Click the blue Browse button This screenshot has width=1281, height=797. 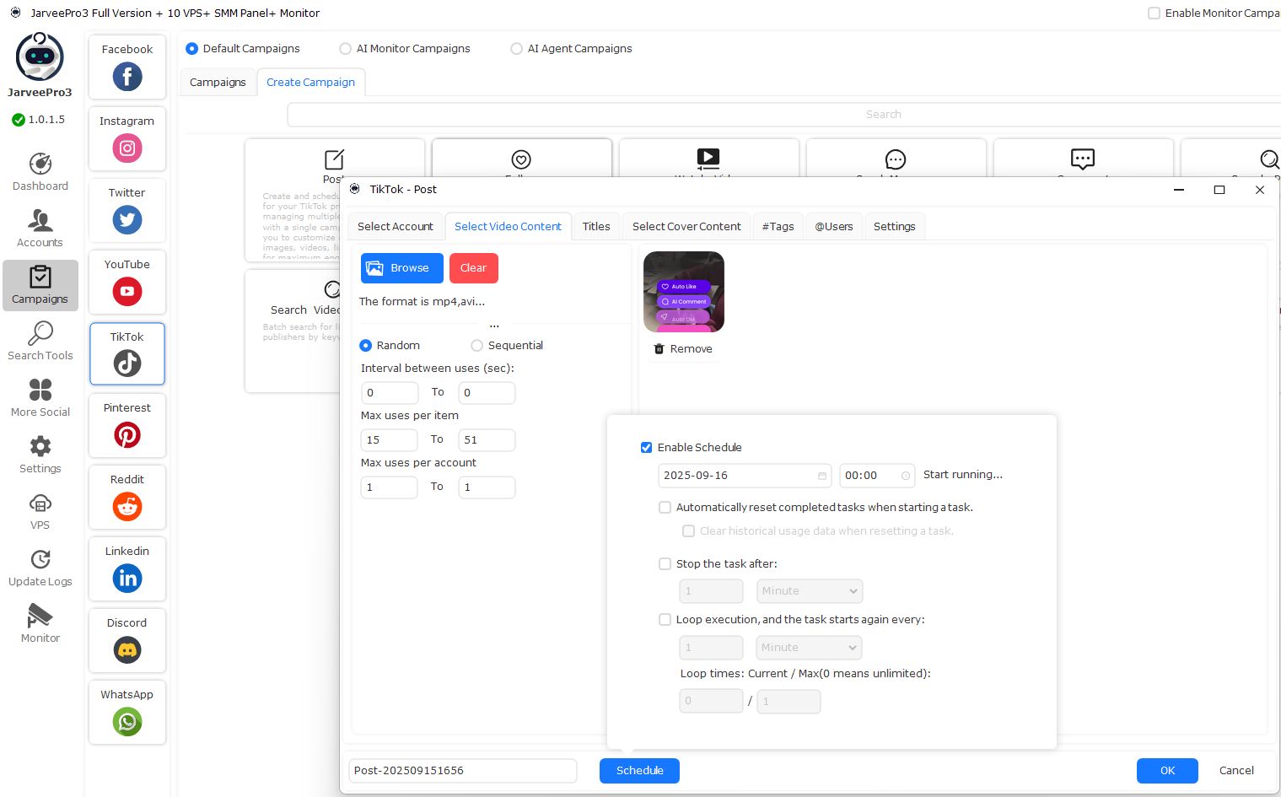pos(402,268)
